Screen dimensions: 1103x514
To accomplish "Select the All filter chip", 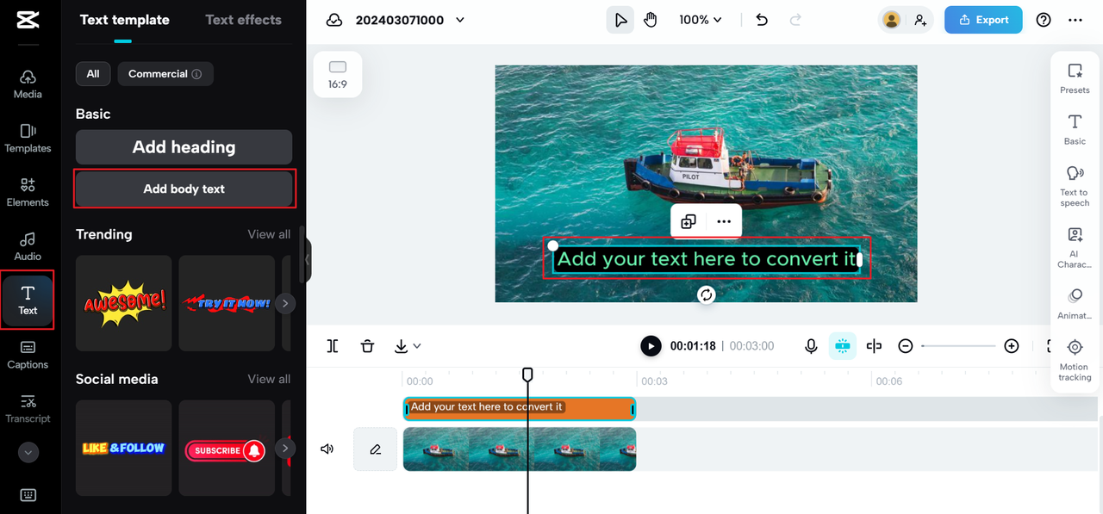I will [x=93, y=74].
